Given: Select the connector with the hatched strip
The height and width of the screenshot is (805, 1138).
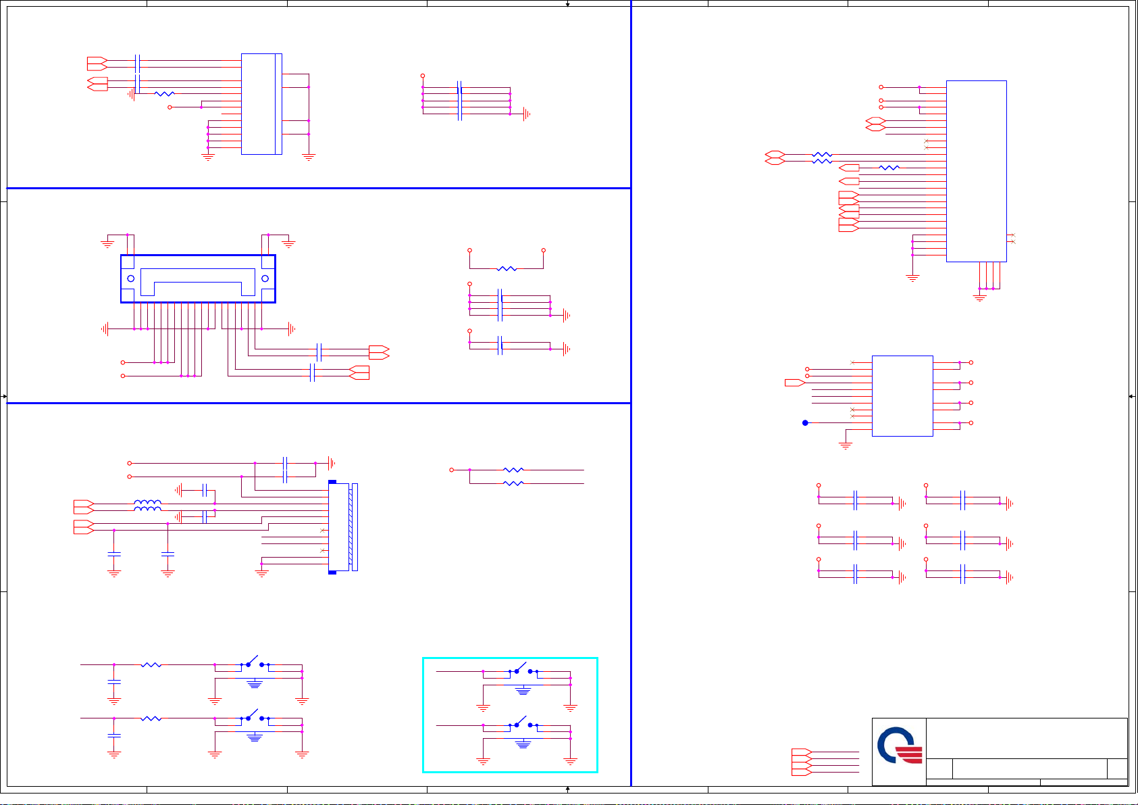Looking at the screenshot, I should point(342,527).
